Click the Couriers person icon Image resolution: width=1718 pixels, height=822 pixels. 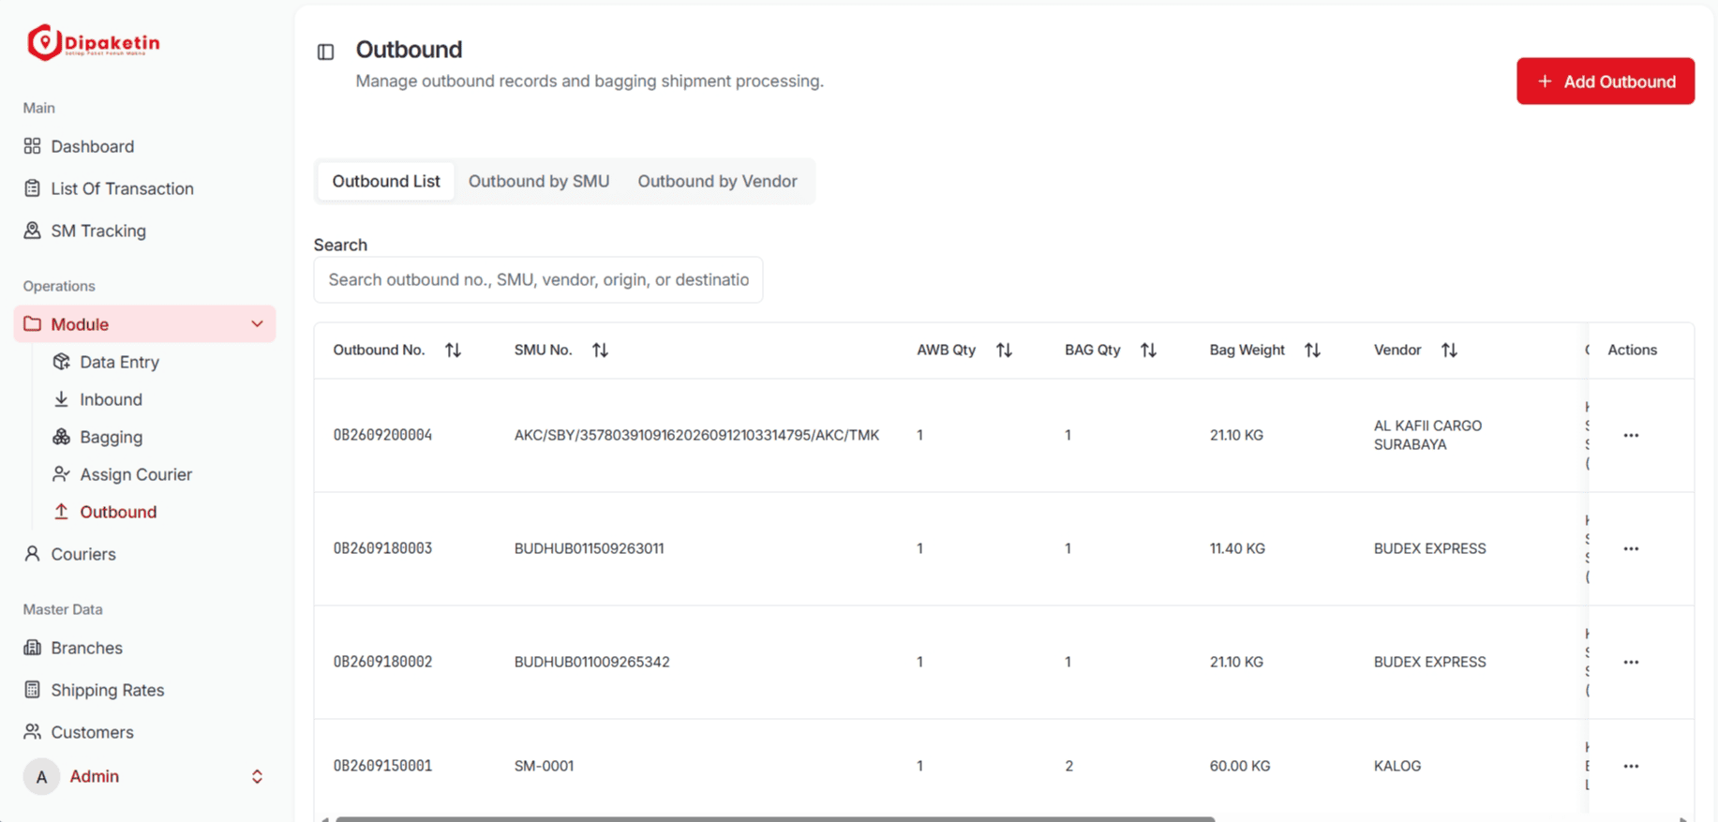tap(33, 554)
